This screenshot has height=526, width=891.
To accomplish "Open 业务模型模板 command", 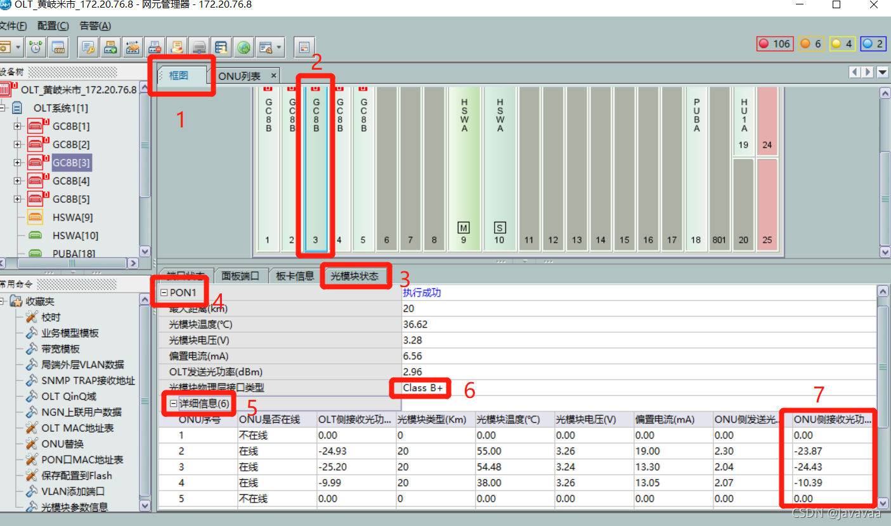I will (70, 333).
